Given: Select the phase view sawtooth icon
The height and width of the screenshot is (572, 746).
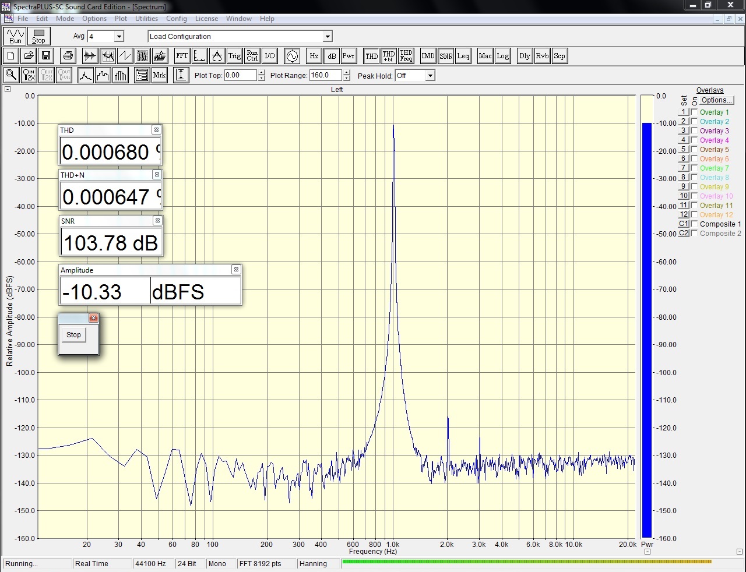Looking at the screenshot, I should pos(125,56).
